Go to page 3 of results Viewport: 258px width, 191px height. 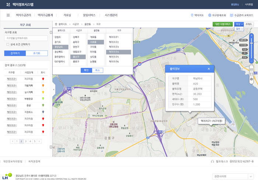(x=26, y=141)
